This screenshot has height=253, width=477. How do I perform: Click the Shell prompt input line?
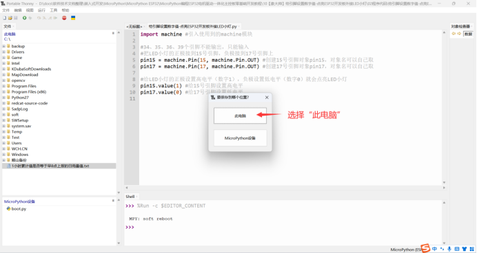[283, 227]
